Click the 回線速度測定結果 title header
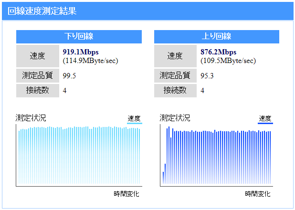295x210 pixels. coord(147,11)
